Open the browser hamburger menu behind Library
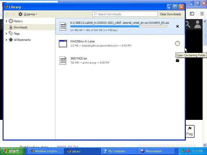 point(202,14)
